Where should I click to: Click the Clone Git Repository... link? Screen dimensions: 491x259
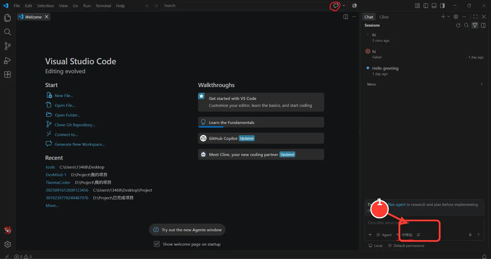click(x=75, y=125)
